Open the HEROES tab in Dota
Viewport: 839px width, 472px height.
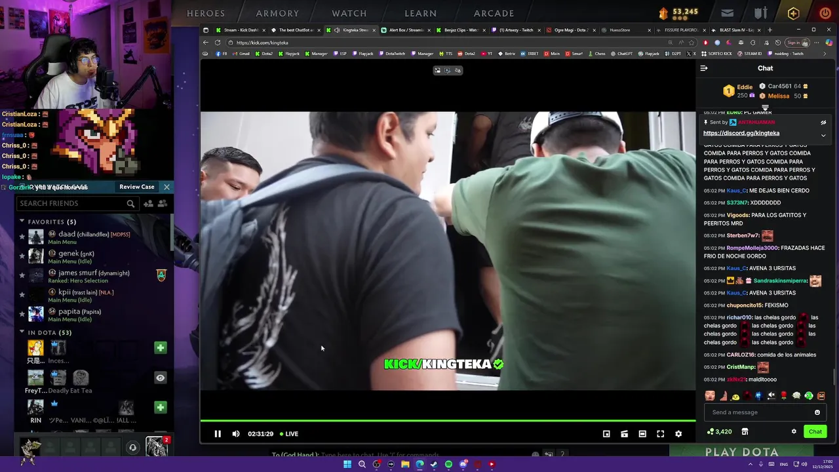[206, 13]
